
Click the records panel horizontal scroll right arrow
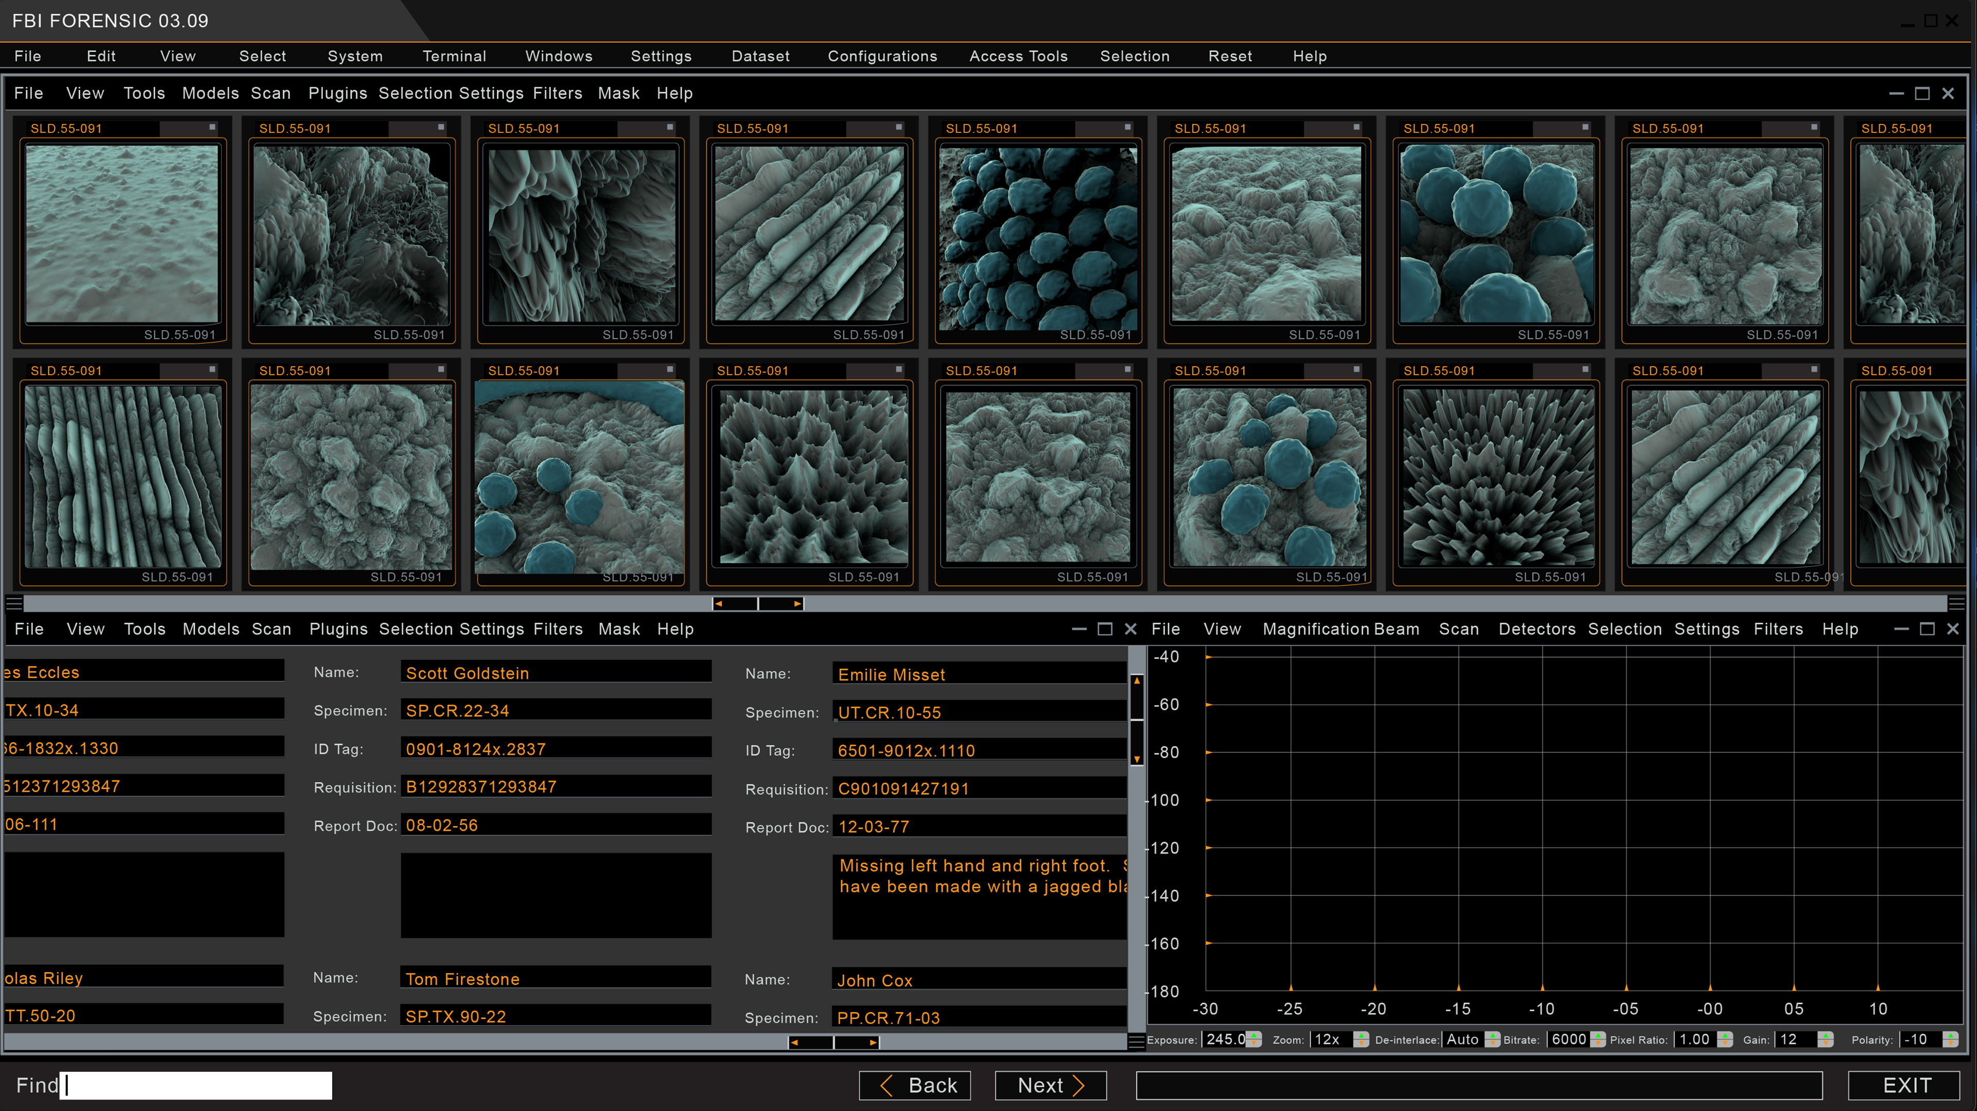tap(873, 1042)
